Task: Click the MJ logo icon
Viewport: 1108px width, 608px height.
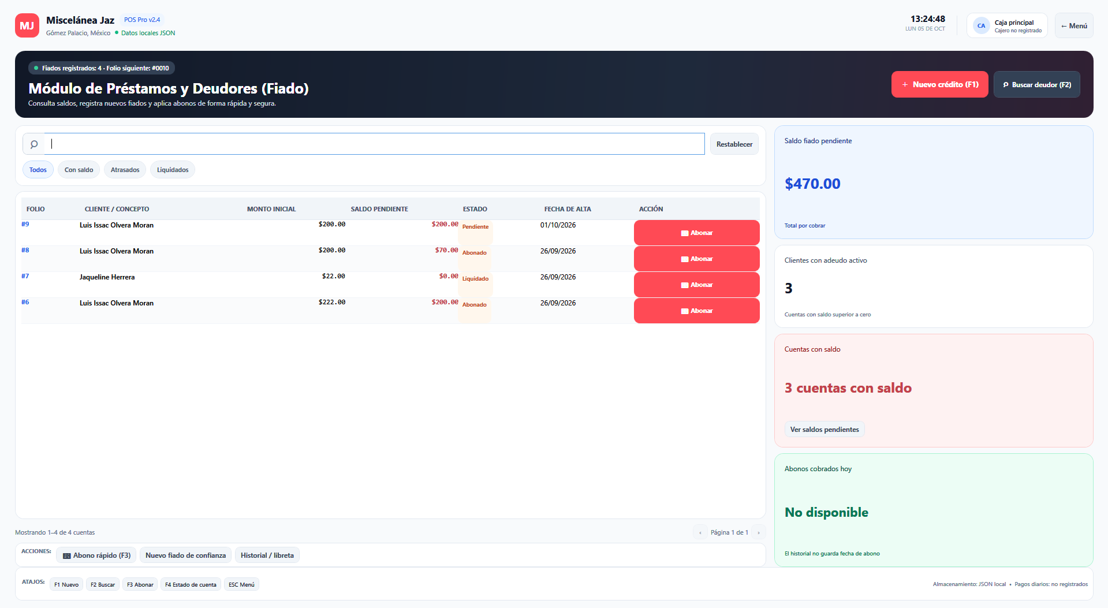Action: pos(27,25)
